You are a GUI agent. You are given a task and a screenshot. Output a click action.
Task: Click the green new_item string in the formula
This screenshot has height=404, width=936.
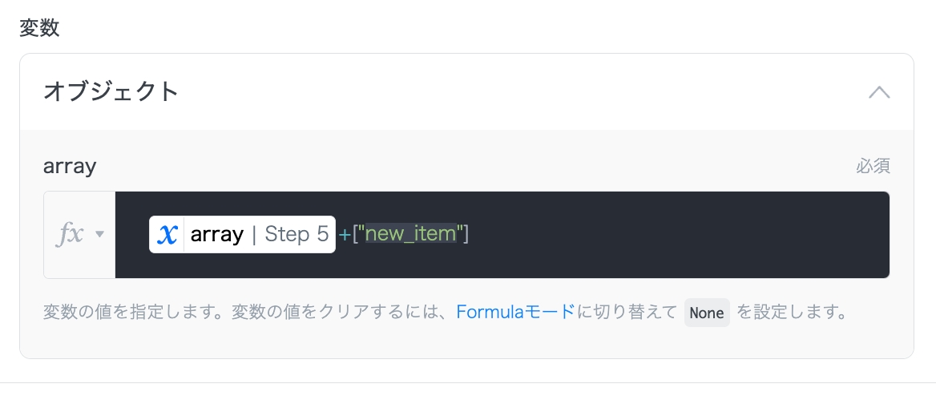pos(410,234)
